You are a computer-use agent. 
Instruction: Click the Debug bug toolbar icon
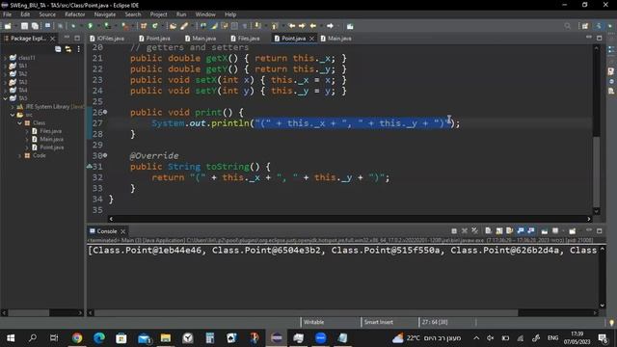click(73, 26)
